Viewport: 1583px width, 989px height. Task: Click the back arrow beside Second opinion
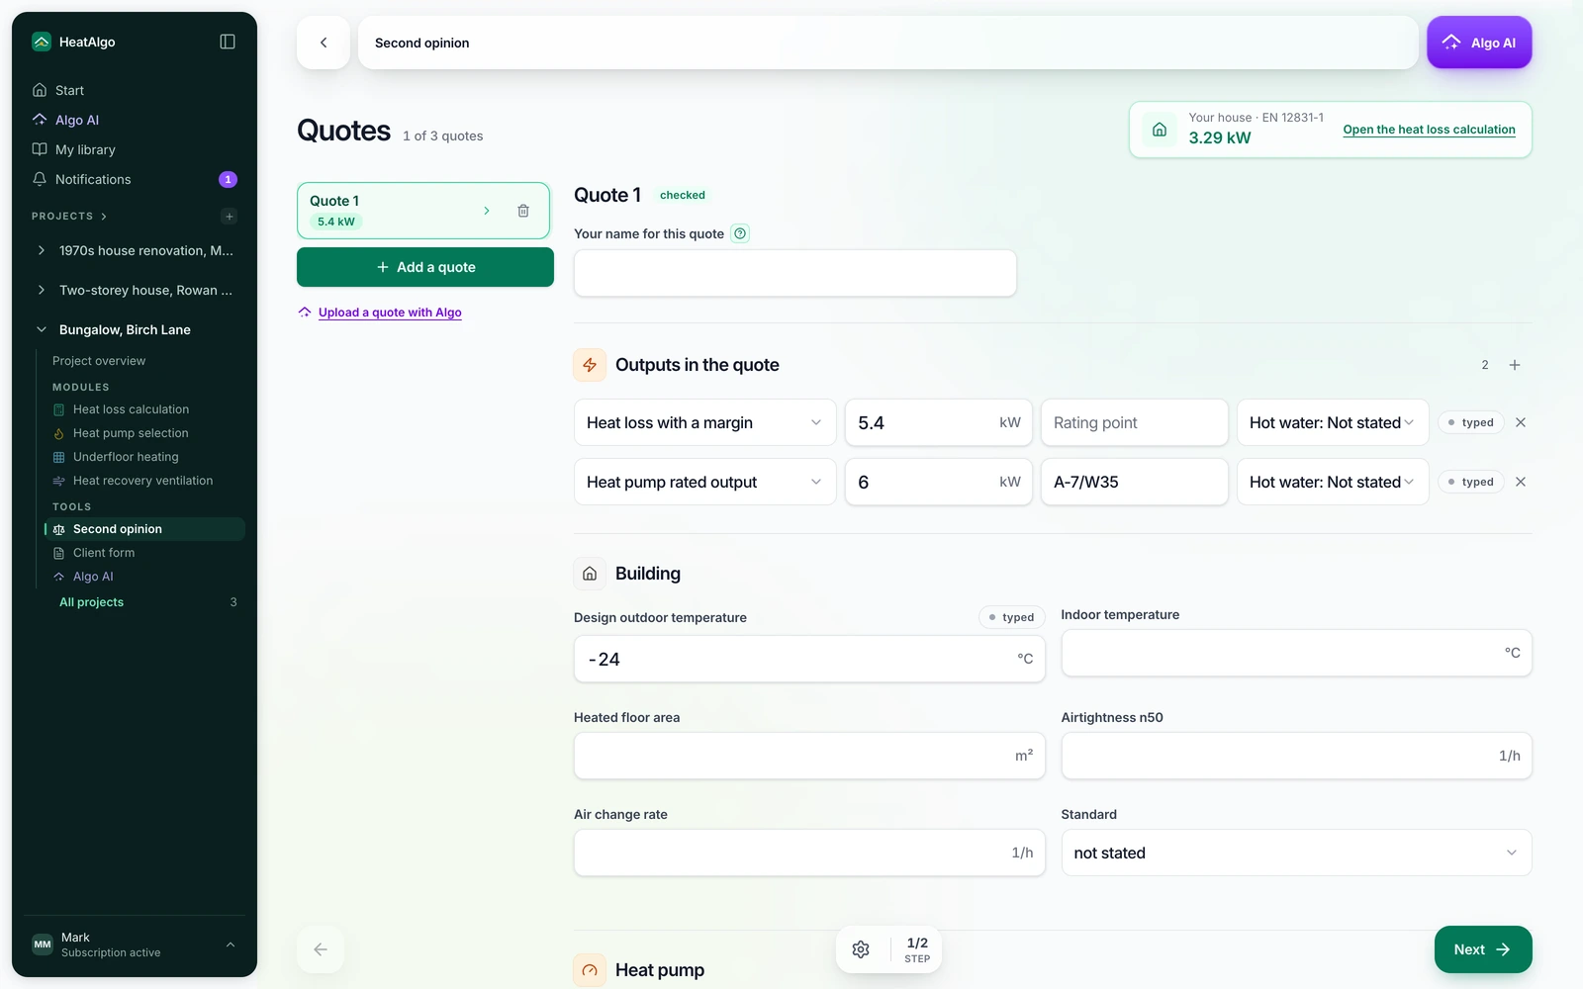324,43
